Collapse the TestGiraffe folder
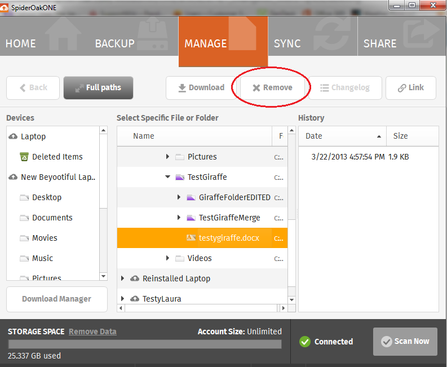The width and height of the screenshot is (447, 367). (x=167, y=177)
